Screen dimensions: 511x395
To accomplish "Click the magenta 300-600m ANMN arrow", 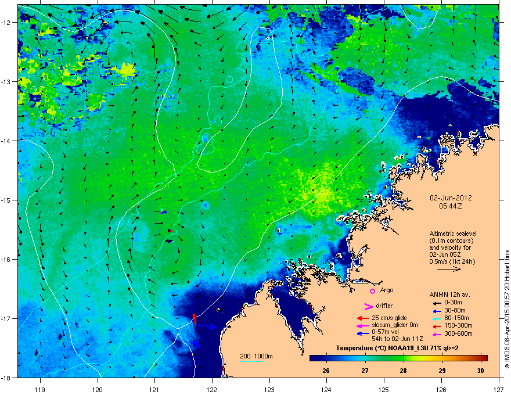I will coord(436,334).
